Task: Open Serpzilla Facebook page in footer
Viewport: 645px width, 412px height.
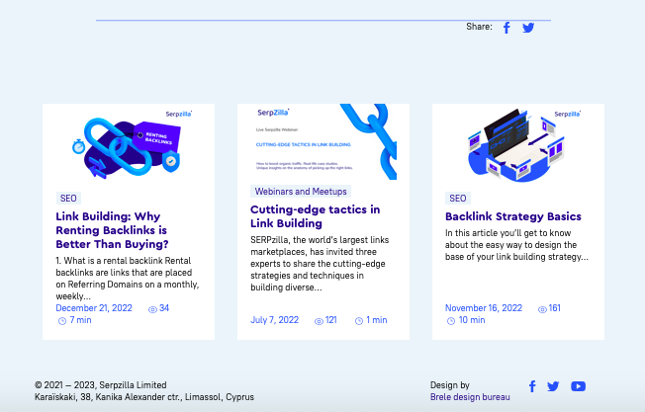Action: (532, 386)
